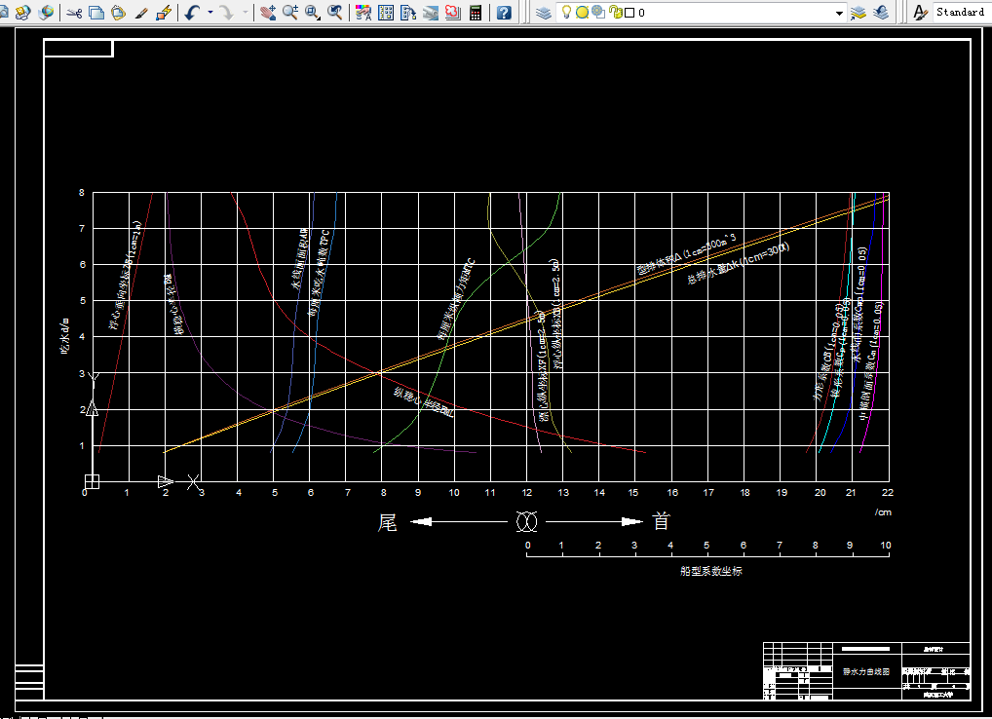Open the Properties palette icon
Image resolution: width=992 pixels, height=719 pixels.
363,12
